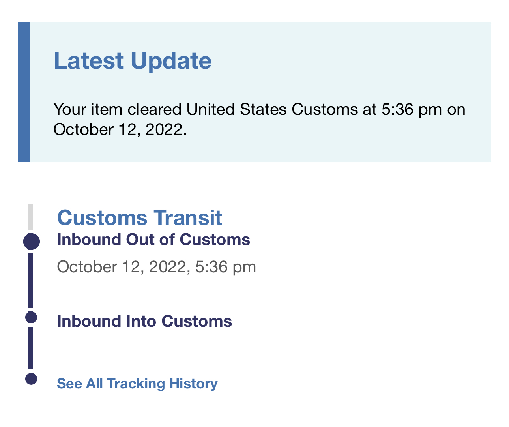The height and width of the screenshot is (427, 509).
Task: Click "United States Customs" in the update message
Action: [x=272, y=109]
